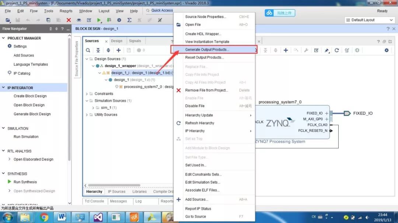Switch to the Messages tab
398x223 pixels.
[x=118, y=201]
